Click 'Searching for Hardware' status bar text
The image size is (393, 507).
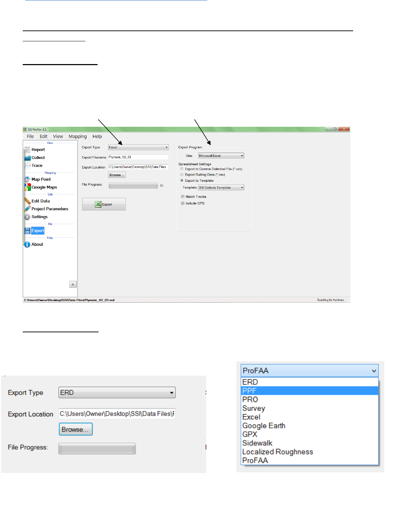point(331,300)
